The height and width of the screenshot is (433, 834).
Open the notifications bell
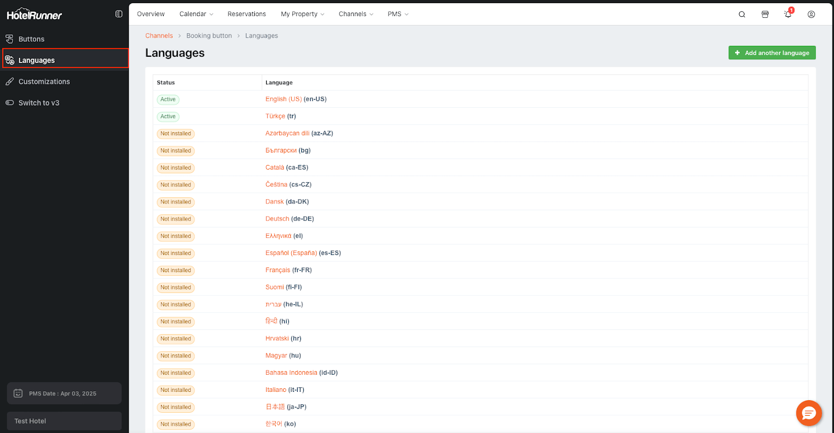(x=788, y=15)
